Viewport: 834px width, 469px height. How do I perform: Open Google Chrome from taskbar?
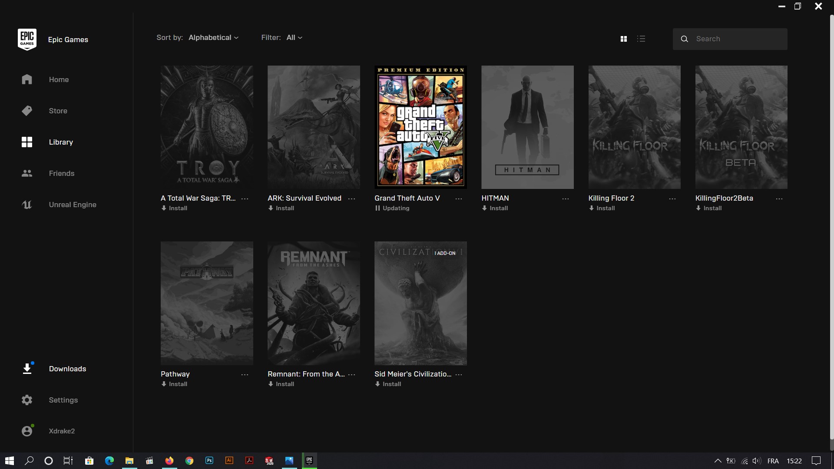pyautogui.click(x=189, y=461)
